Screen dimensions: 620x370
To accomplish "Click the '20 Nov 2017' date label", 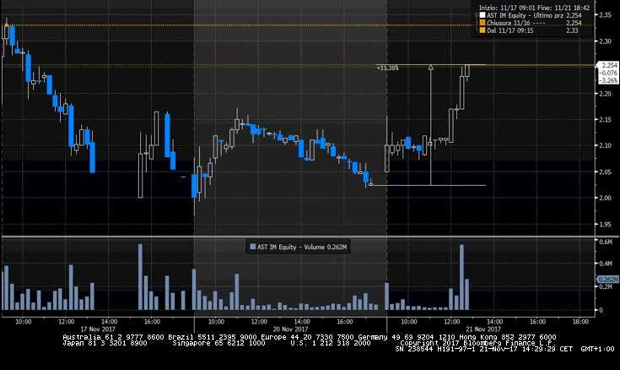I will tap(290, 329).
